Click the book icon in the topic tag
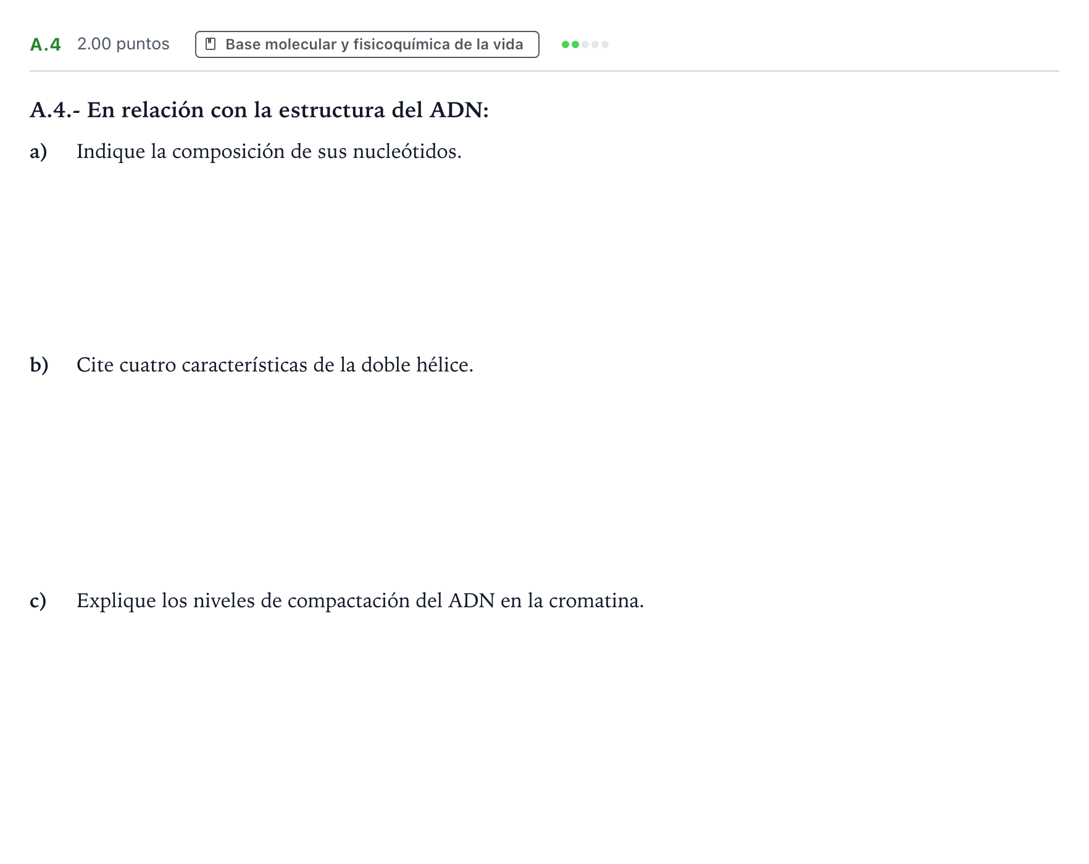 click(x=211, y=44)
